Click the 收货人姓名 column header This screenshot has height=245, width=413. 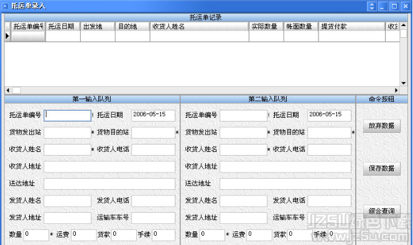click(x=200, y=27)
